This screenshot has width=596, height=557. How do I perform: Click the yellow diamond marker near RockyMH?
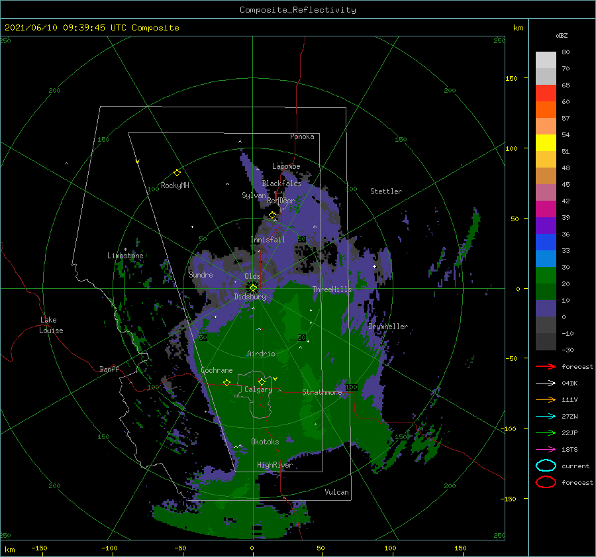pos(177,173)
